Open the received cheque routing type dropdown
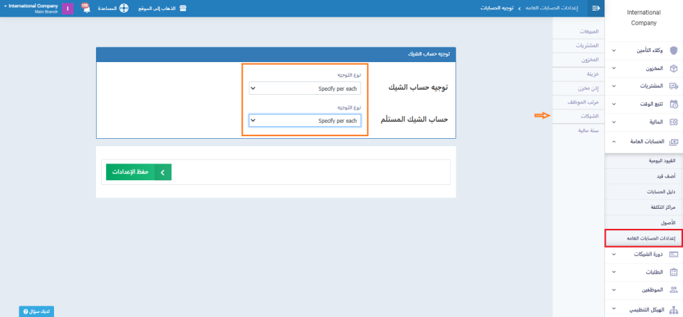Screen dimensions: 683x317 tap(305, 121)
